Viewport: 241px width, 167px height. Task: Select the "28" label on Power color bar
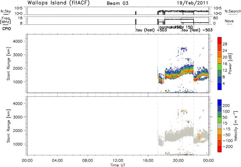pyautogui.click(x=225, y=44)
